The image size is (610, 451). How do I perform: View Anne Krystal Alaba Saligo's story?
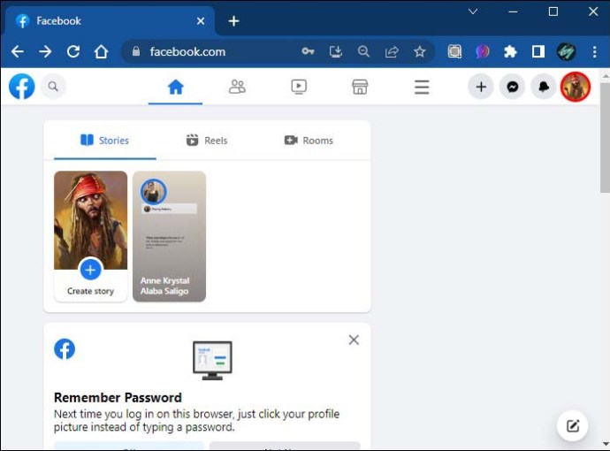pos(169,236)
